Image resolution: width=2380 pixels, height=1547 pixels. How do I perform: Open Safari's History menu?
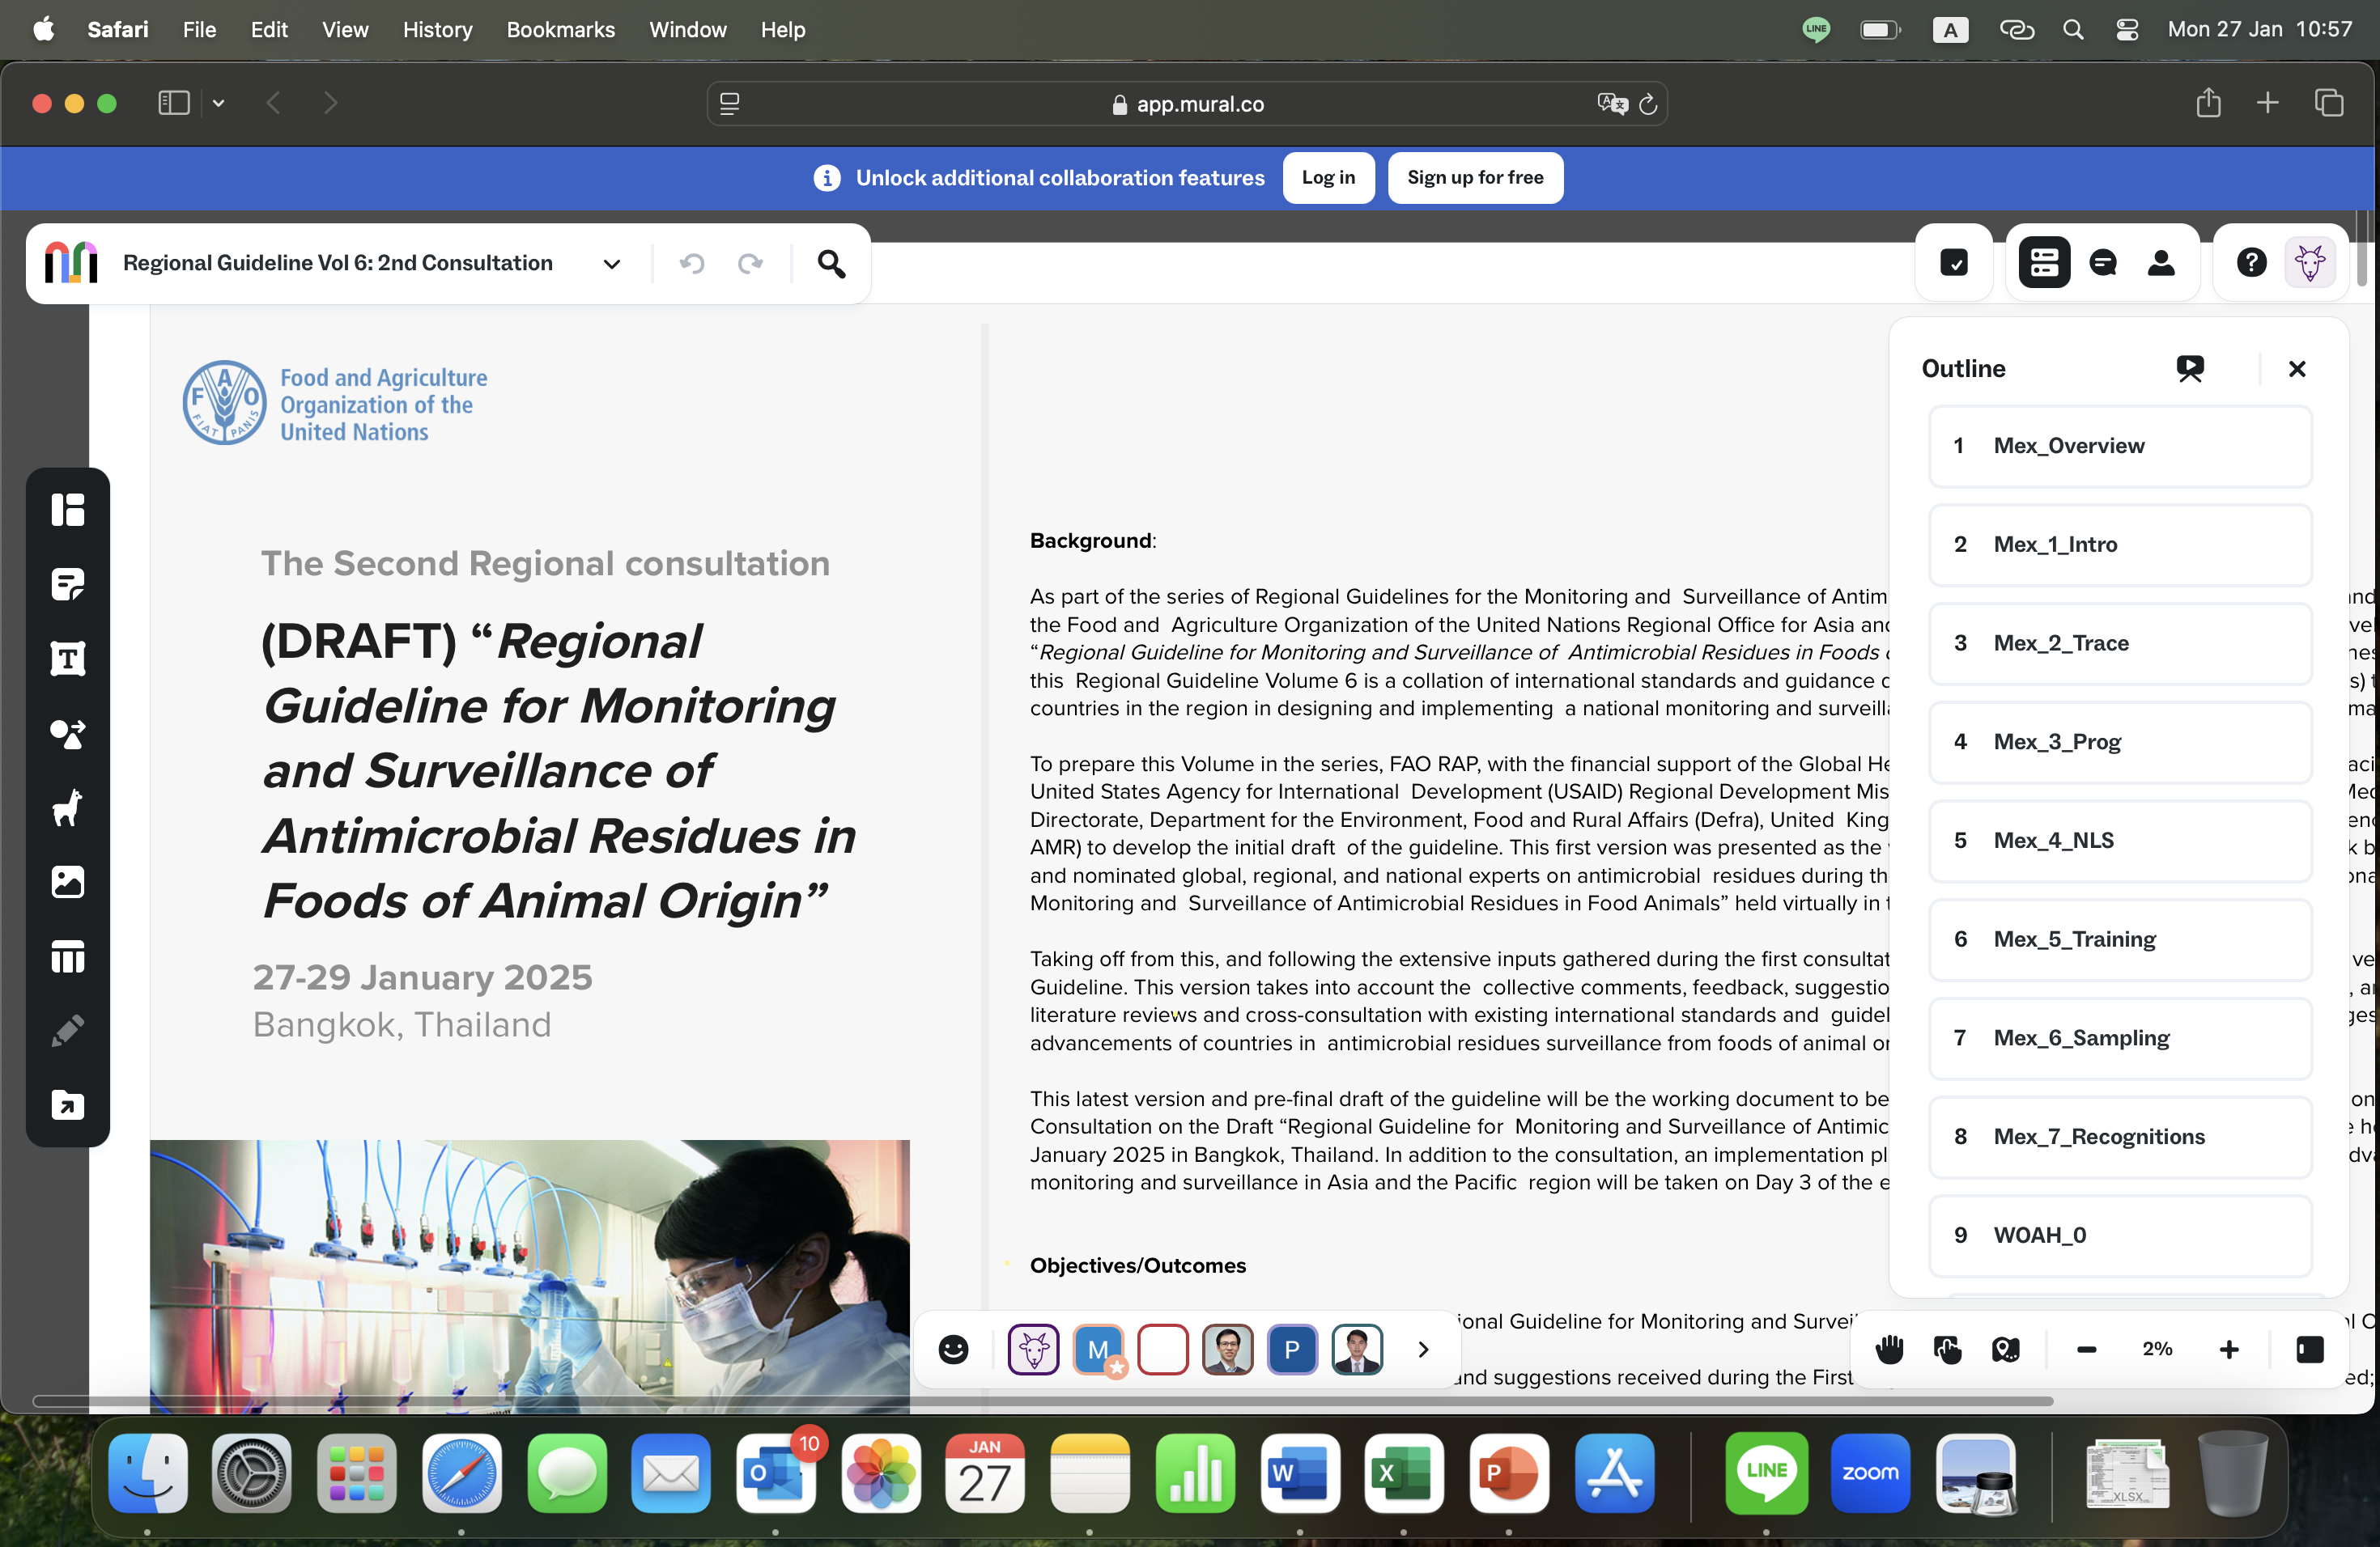437,29
